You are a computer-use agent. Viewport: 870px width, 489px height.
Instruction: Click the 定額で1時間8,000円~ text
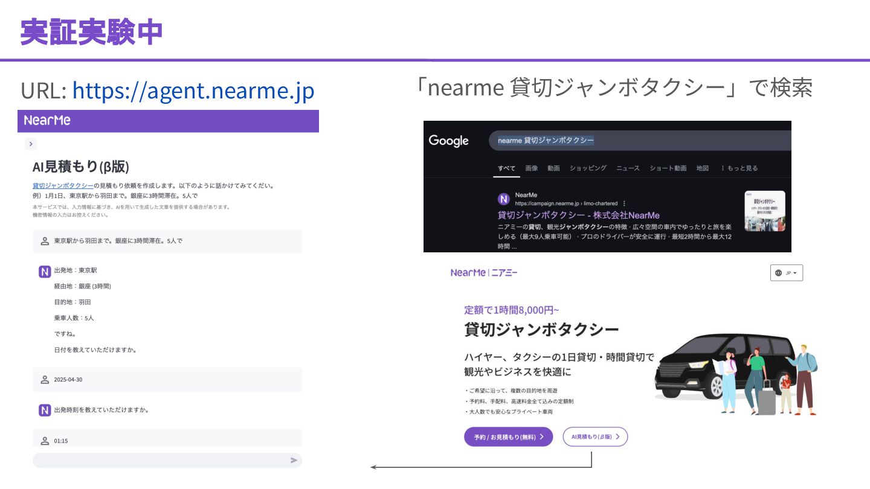pos(512,310)
